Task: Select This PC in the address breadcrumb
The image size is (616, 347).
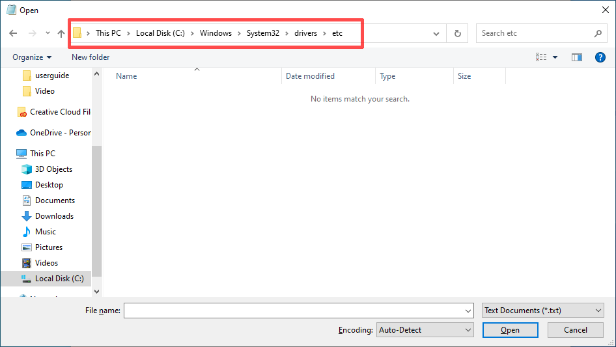Action: click(109, 33)
